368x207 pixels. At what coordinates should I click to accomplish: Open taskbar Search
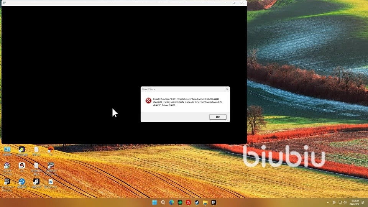[x=163, y=202]
